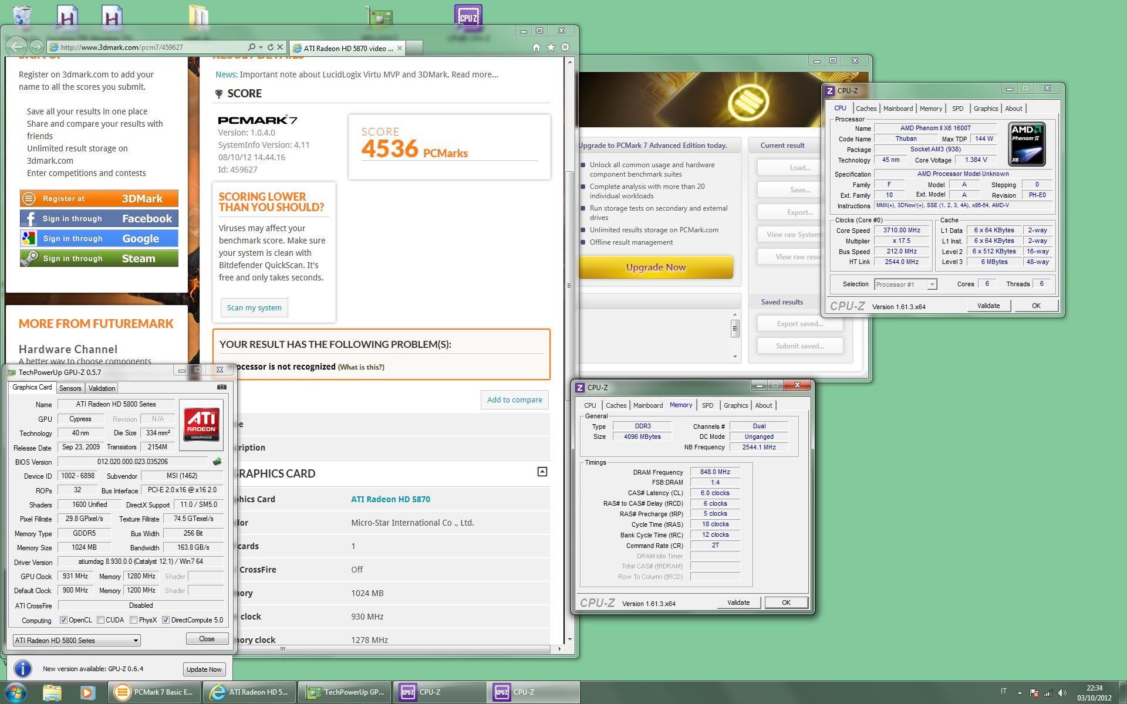The height and width of the screenshot is (704, 1127).
Task: Open the ATI Radeon HD 5870 link
Action: [x=390, y=499]
